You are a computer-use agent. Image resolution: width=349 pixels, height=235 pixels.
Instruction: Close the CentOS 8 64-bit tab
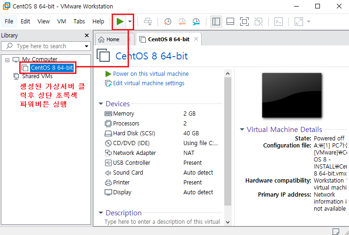(196, 39)
